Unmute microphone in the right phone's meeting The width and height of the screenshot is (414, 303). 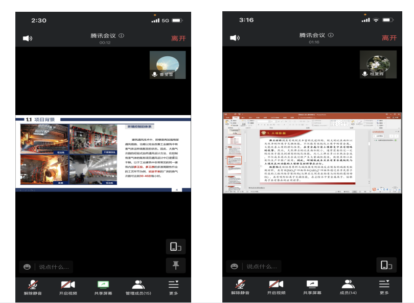pyautogui.click(x=240, y=287)
